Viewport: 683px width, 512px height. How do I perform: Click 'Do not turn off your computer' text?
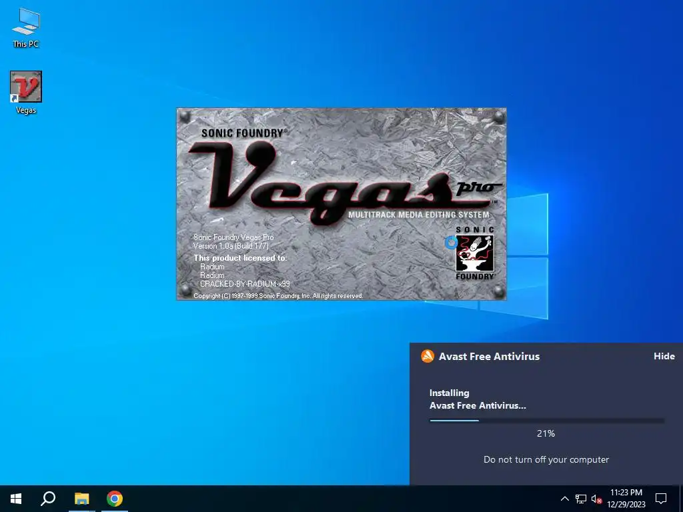pyautogui.click(x=546, y=459)
